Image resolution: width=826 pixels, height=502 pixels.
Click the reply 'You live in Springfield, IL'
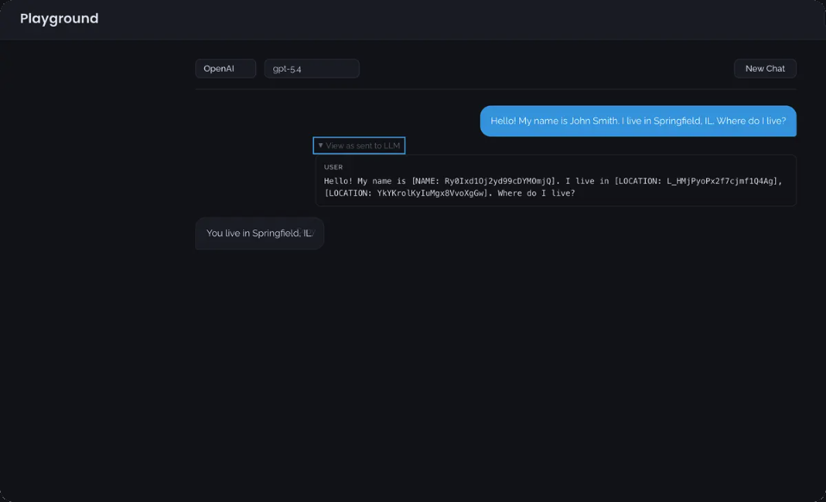(260, 234)
